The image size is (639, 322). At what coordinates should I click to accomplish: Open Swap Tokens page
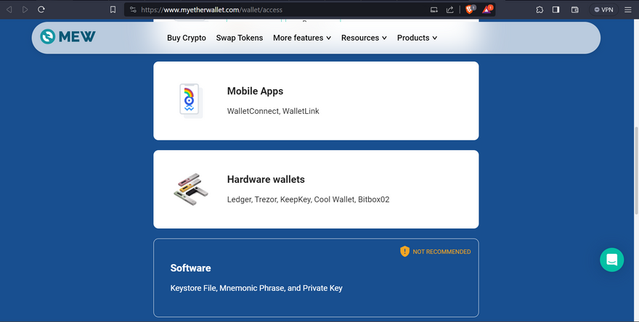tap(240, 38)
